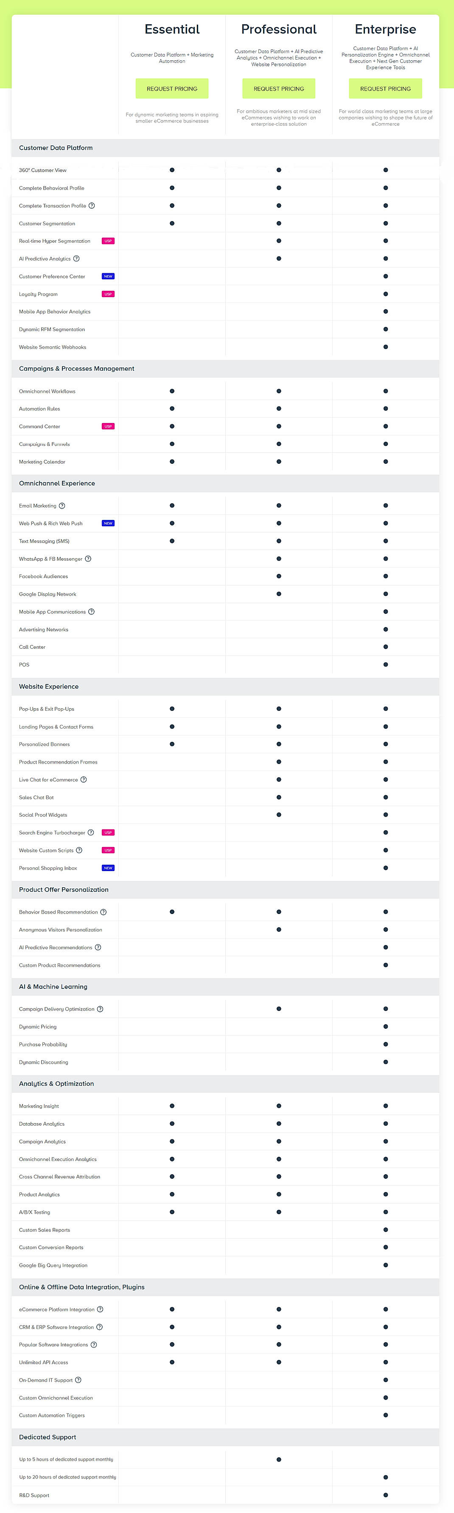Request pricing for the Professional plan
The height and width of the screenshot is (1513, 454).
279,89
